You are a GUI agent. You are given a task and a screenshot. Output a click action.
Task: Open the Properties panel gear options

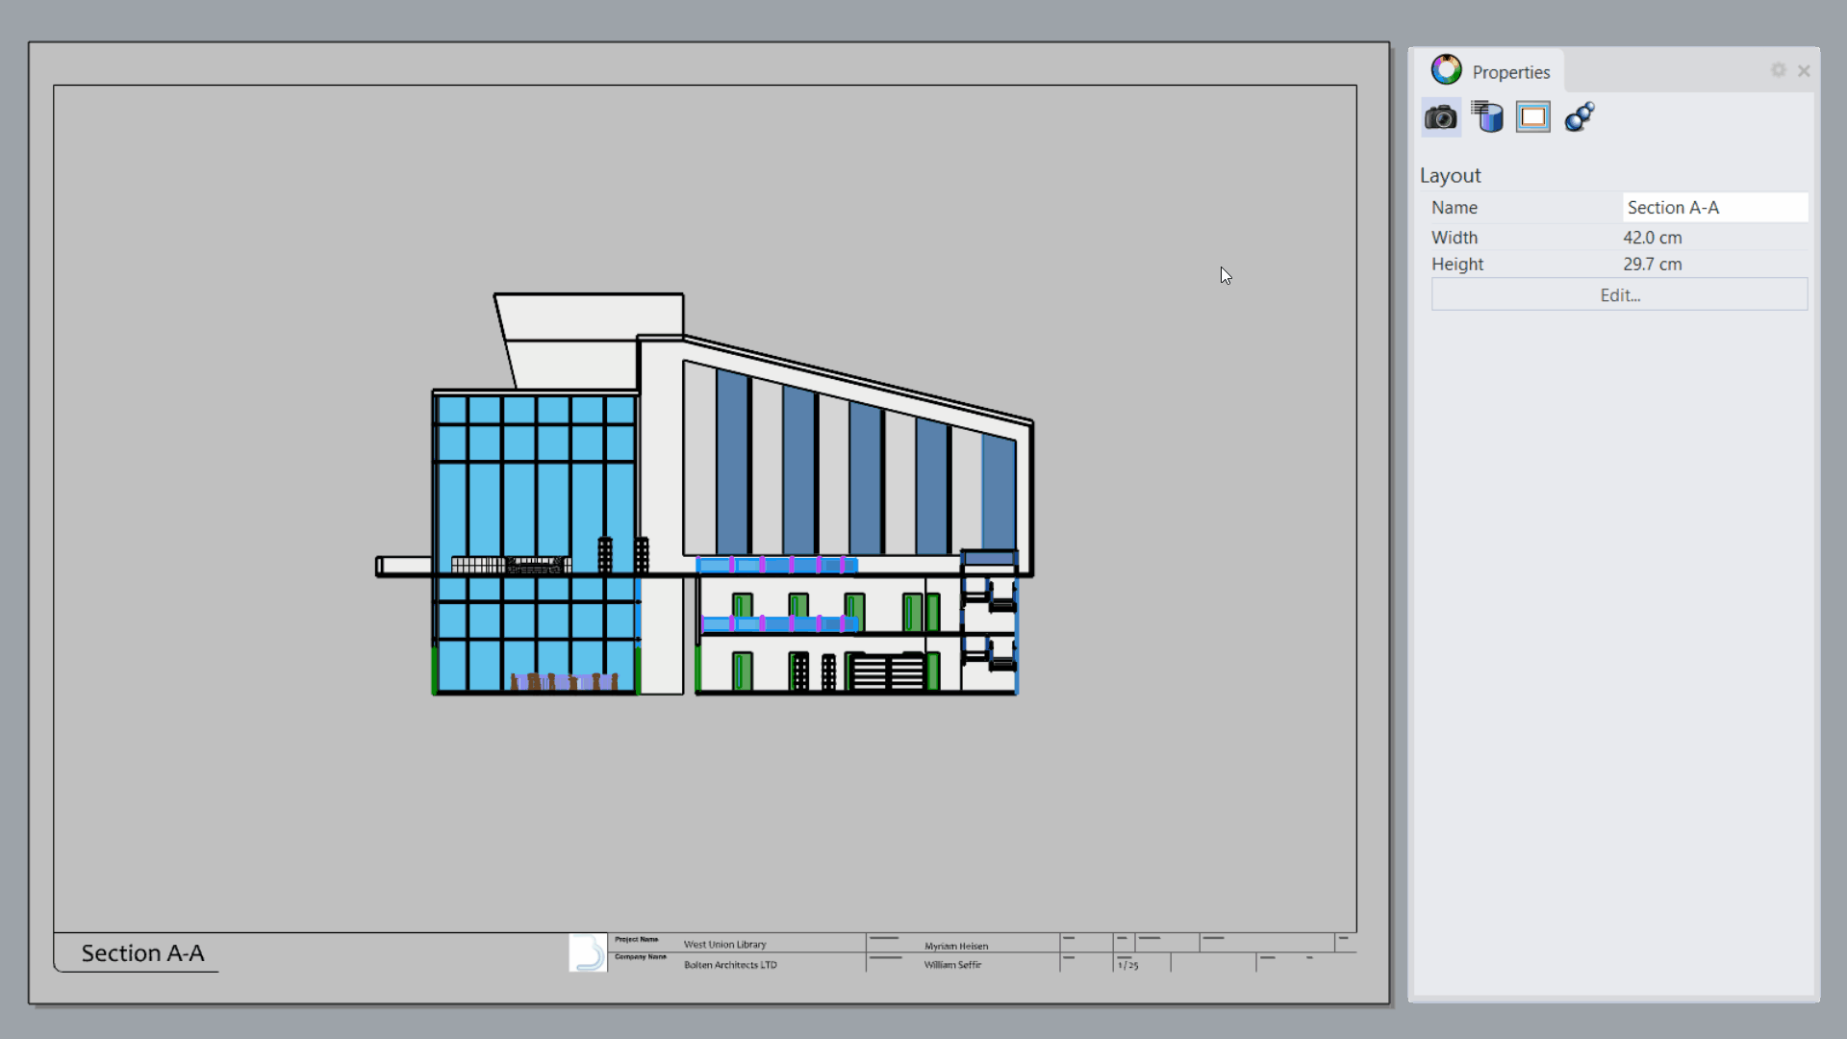(1778, 70)
